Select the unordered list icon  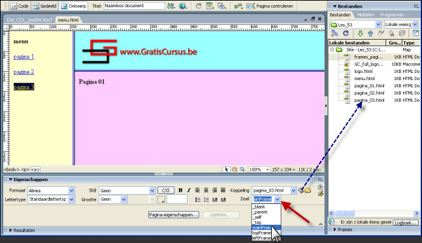point(198,199)
